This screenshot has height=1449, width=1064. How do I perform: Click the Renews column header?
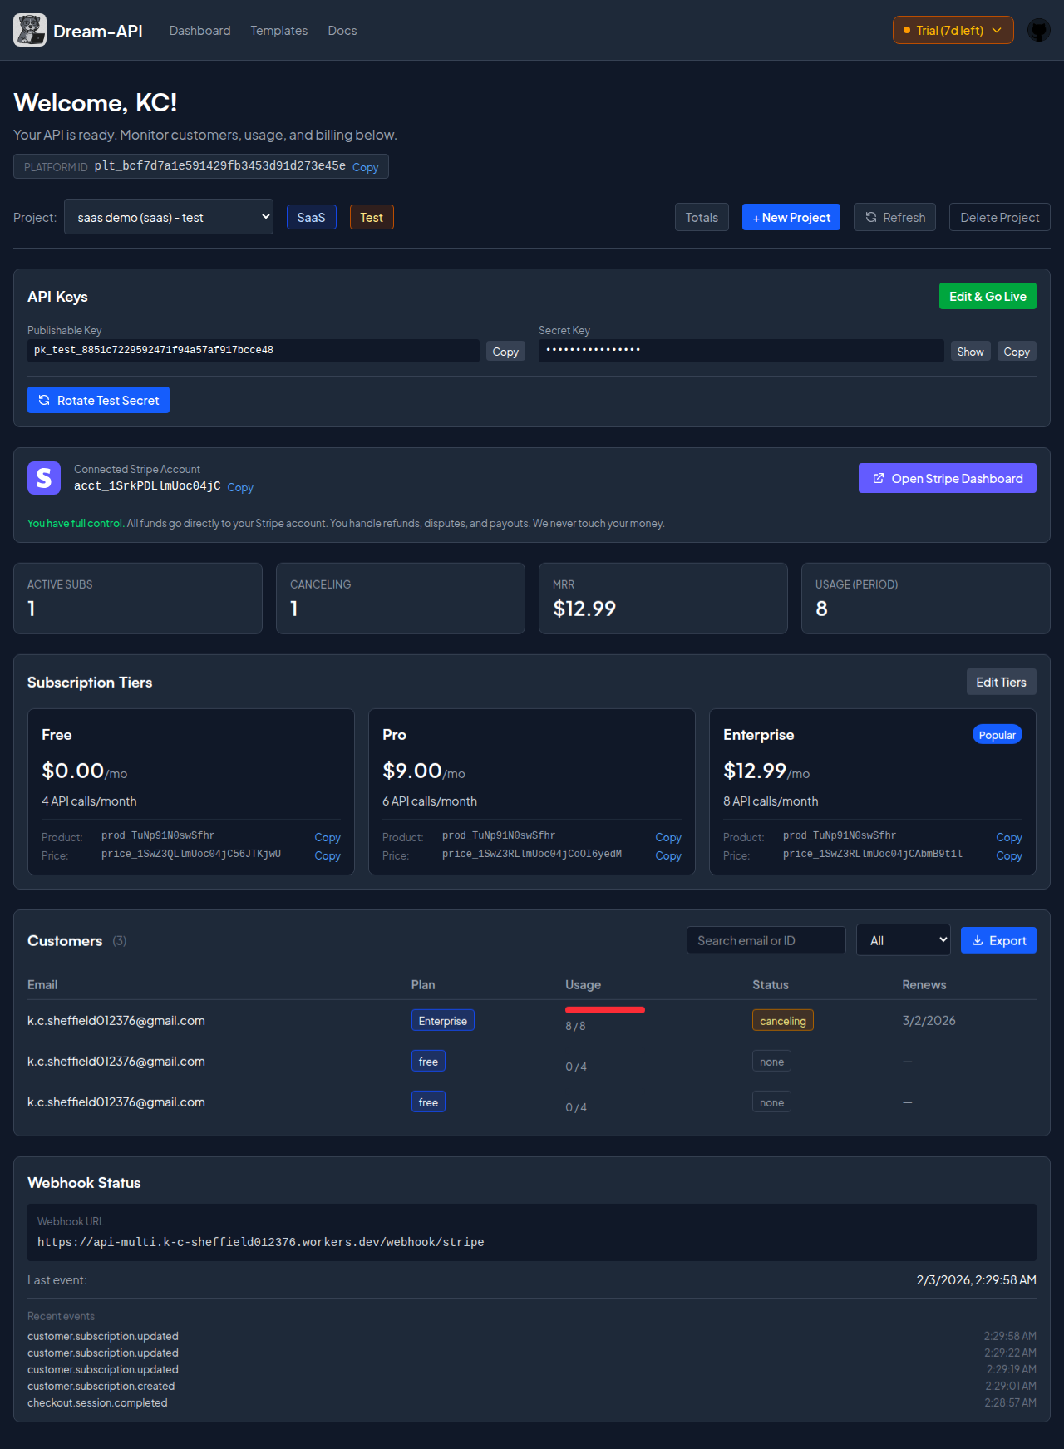[x=924, y=984]
